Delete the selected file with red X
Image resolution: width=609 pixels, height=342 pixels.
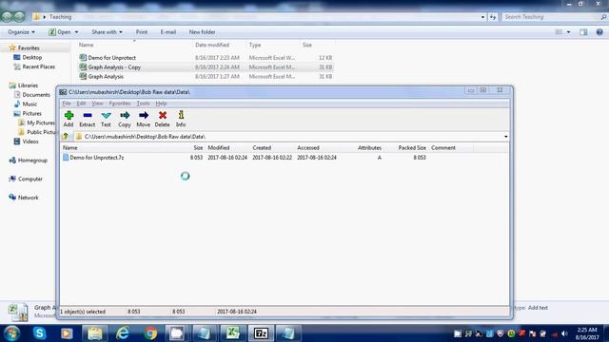click(162, 119)
